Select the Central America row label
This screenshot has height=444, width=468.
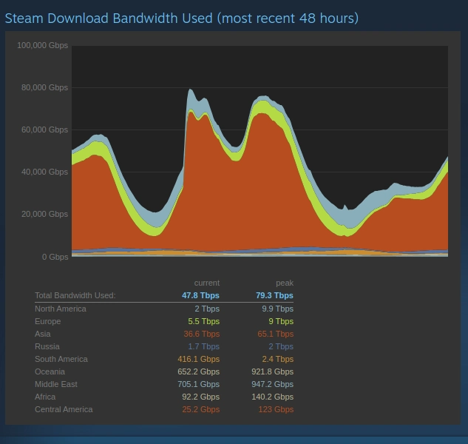pyautogui.click(x=64, y=409)
